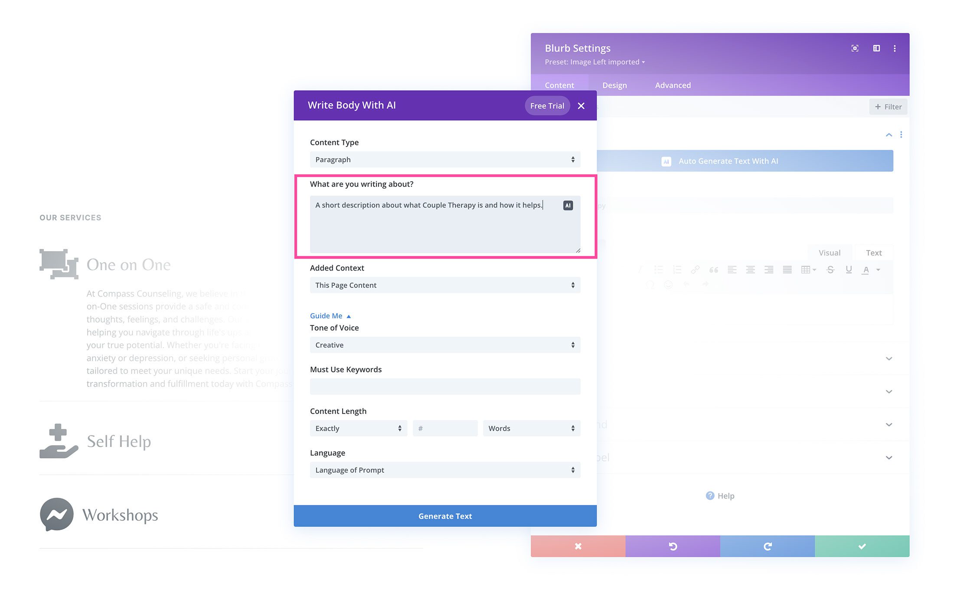Click the Generate Text button
Screen dimensions: 954x602
coord(444,516)
